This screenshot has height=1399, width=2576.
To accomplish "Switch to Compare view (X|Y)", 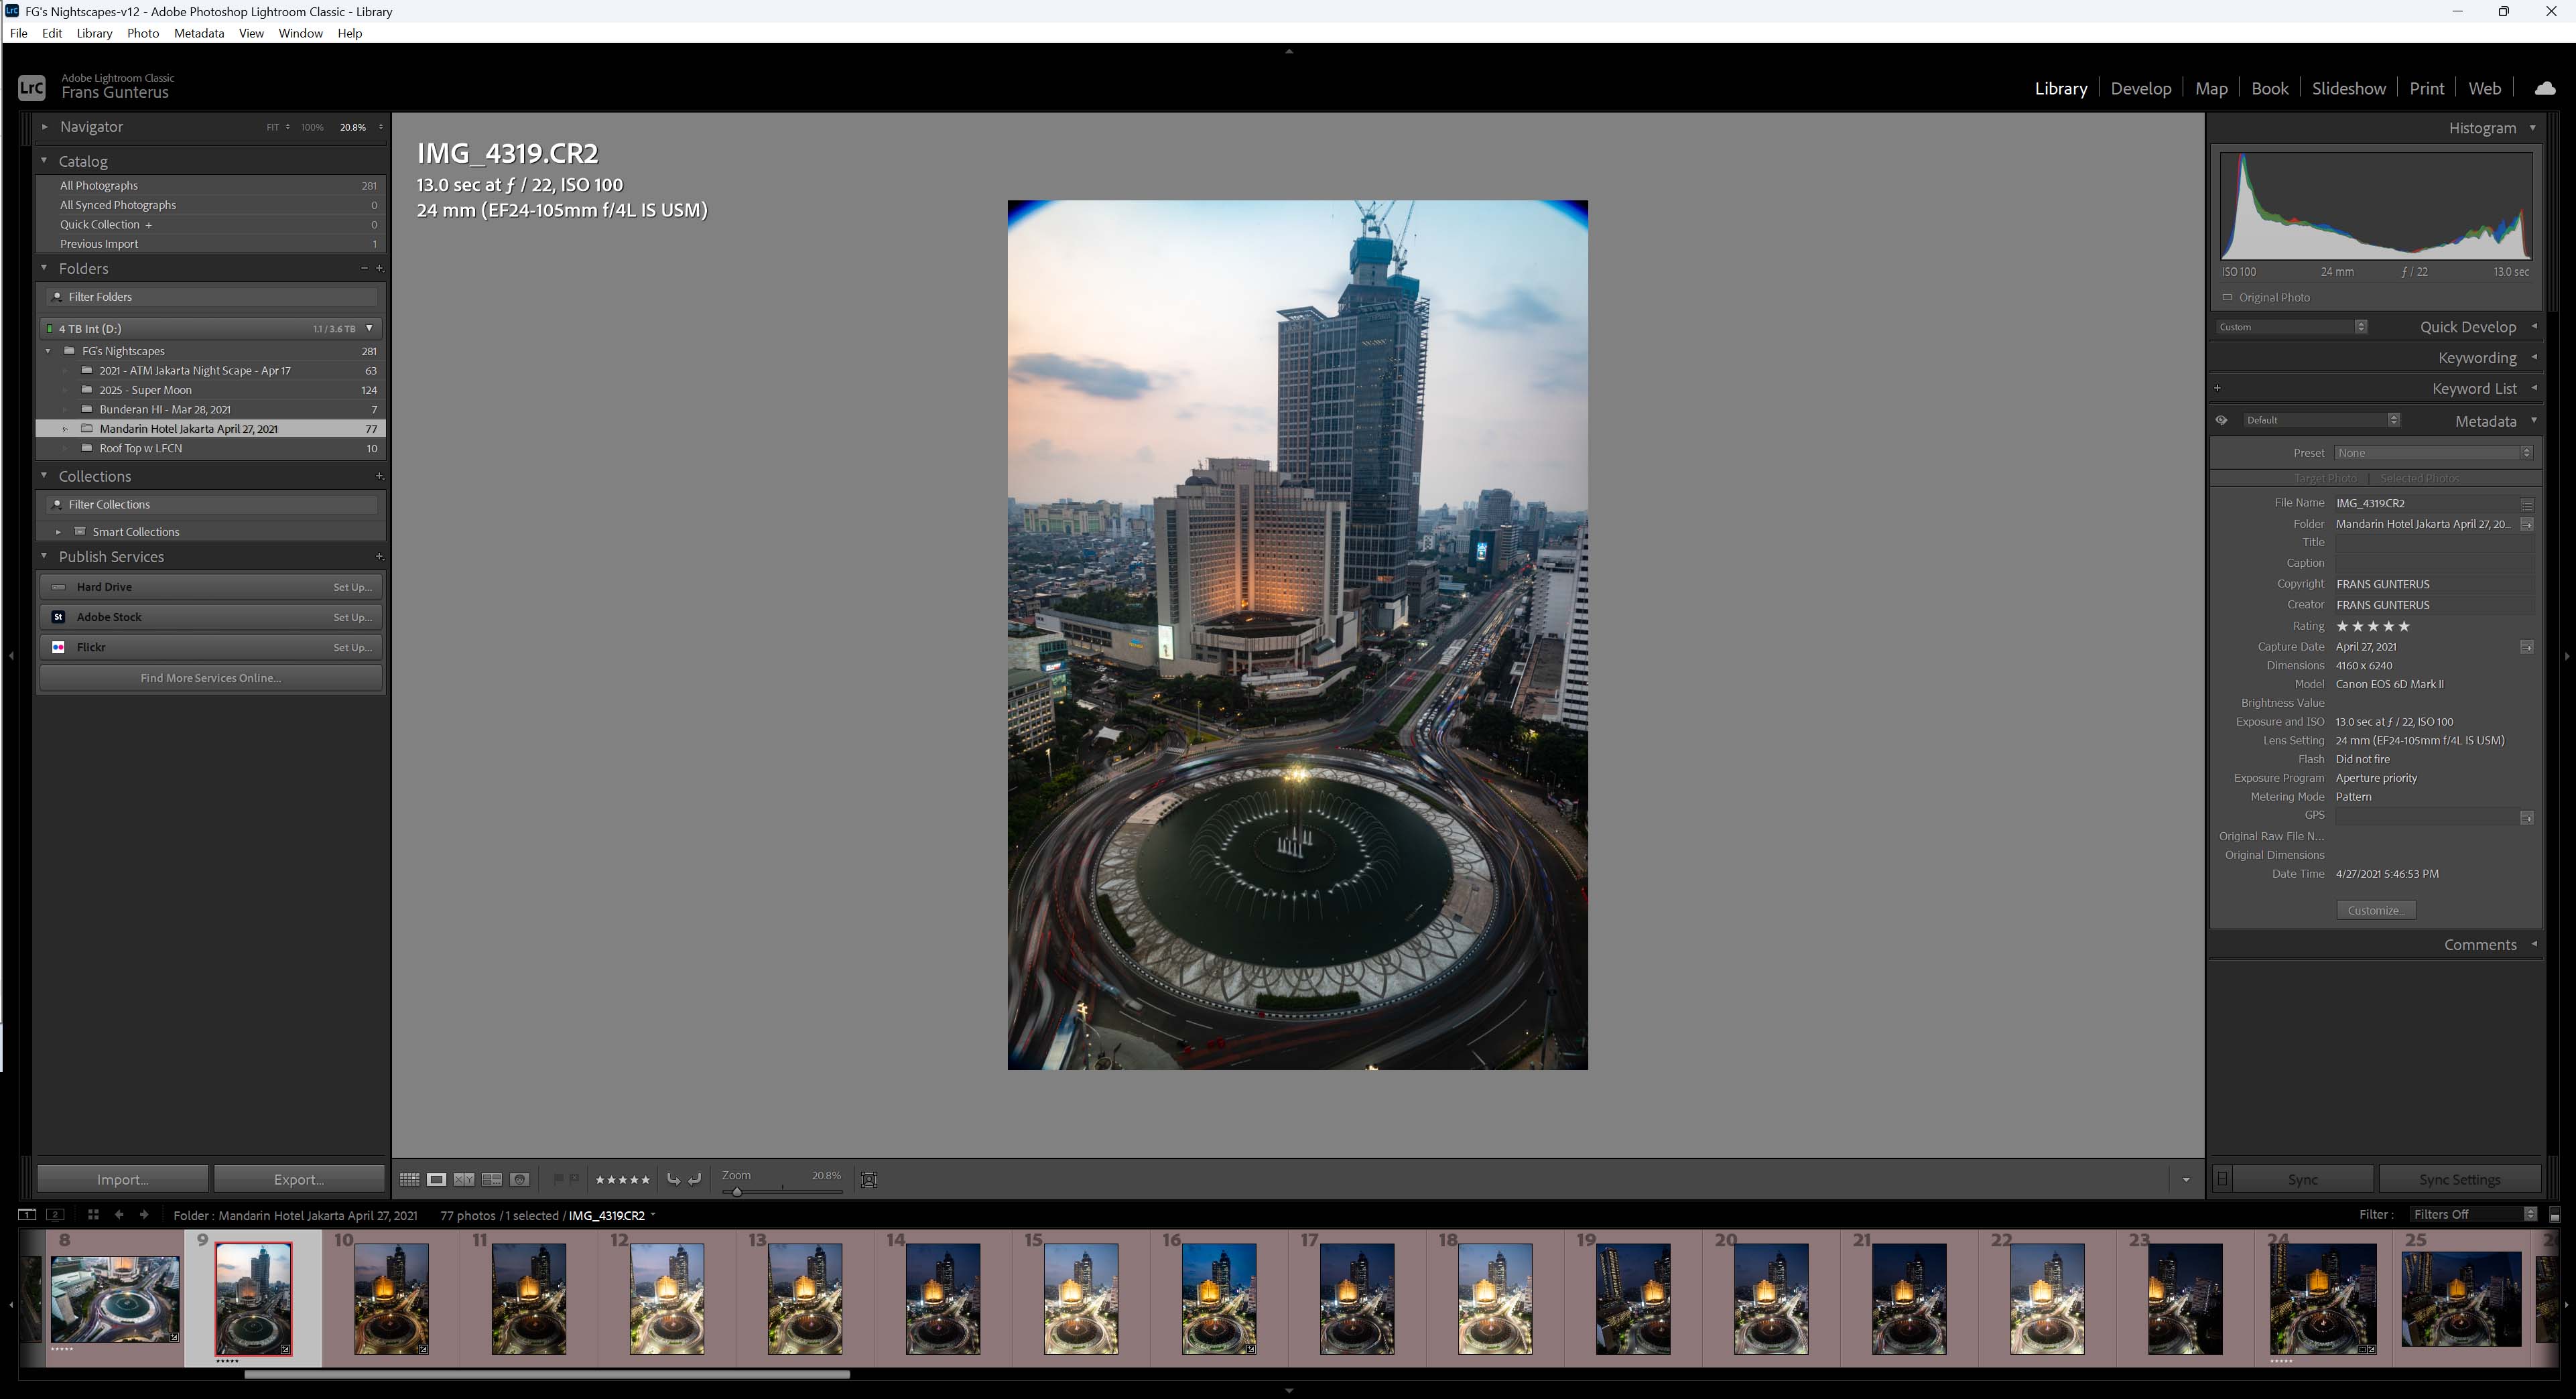I will pos(464,1180).
